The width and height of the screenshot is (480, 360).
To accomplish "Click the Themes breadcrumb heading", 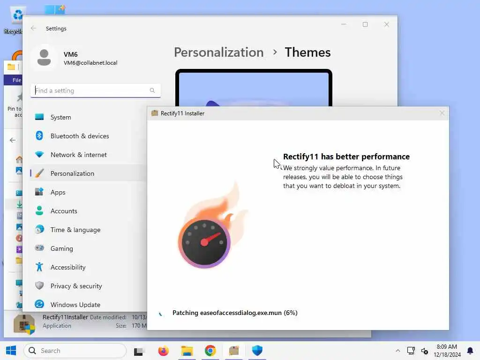I will point(307,52).
